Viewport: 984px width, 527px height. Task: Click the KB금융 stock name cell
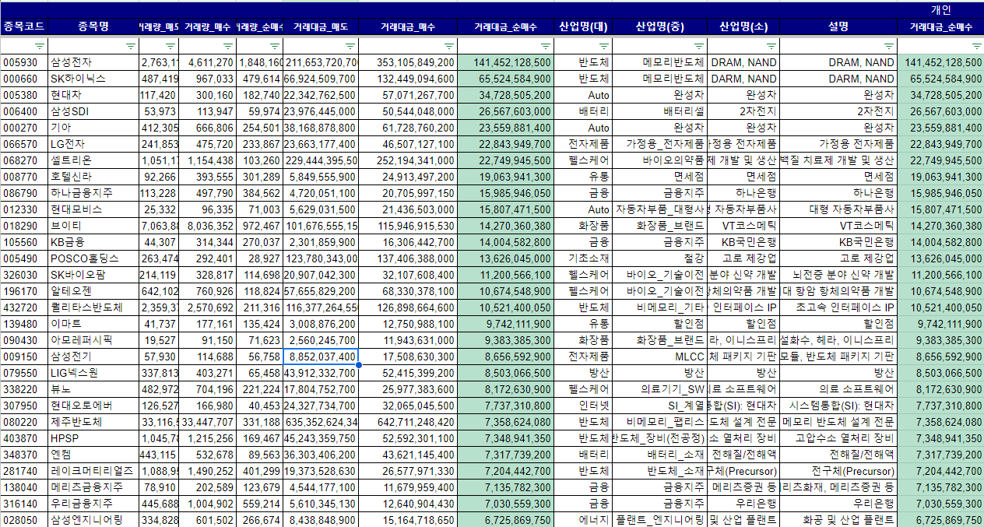tap(94, 242)
